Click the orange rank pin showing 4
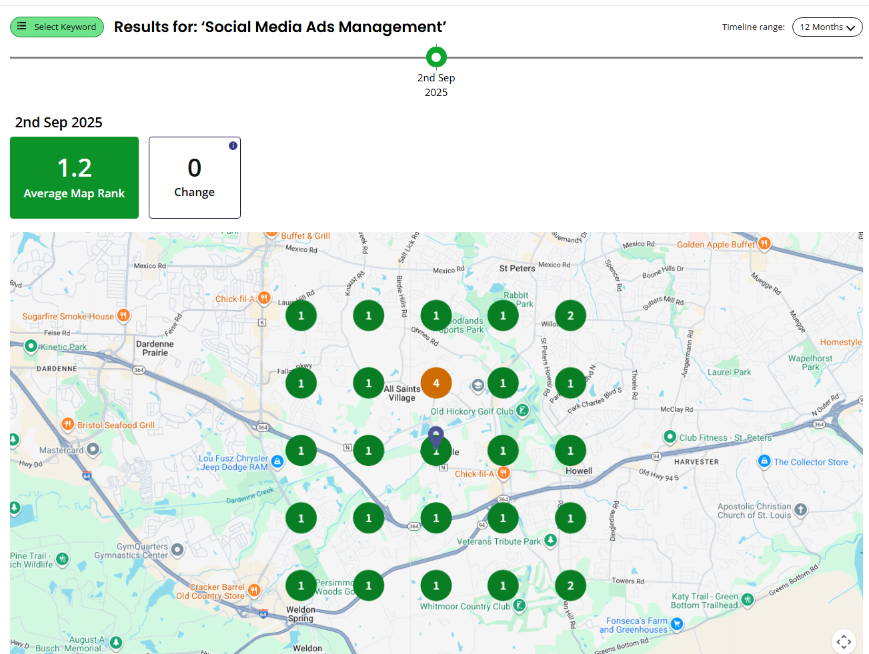869x654 pixels. [436, 383]
